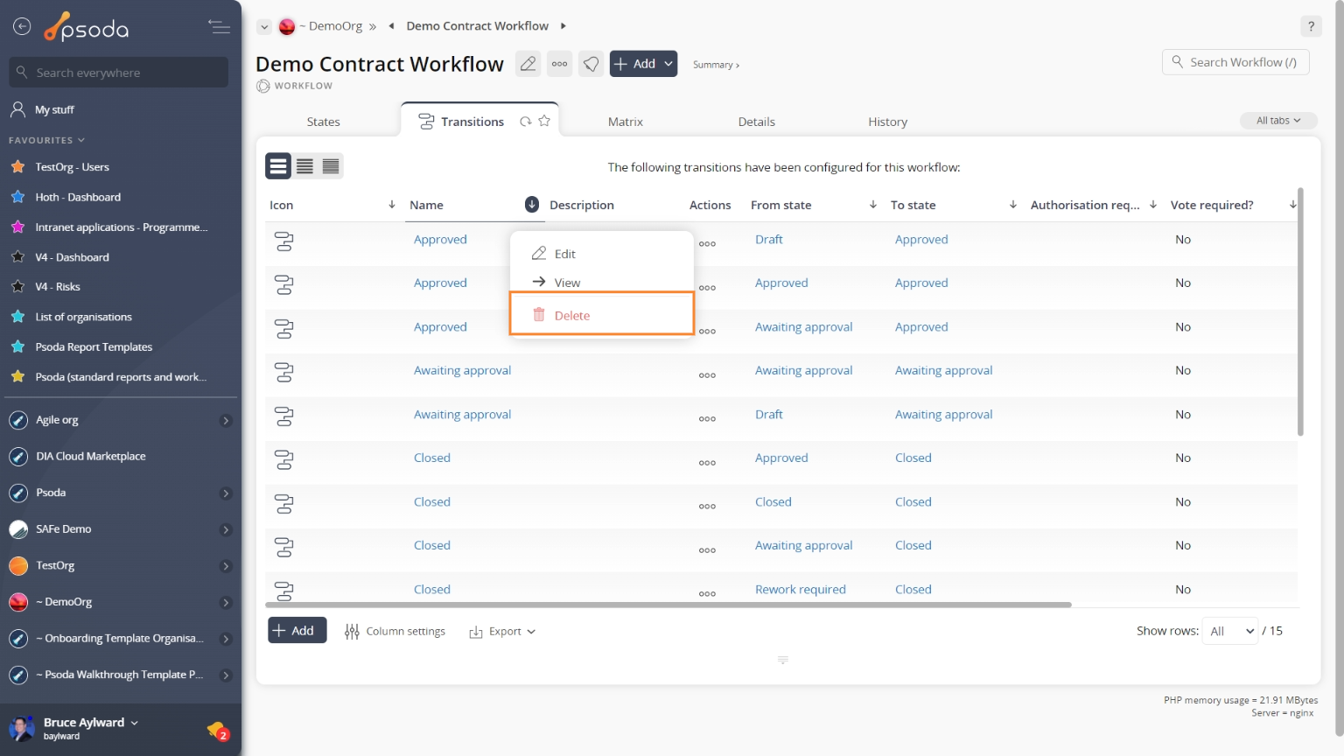
Task: Open actions menu for Closed from Rework required row
Action: click(x=707, y=593)
